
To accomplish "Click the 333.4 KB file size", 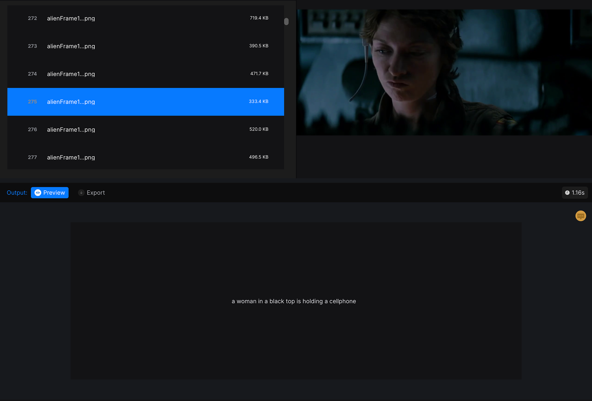I will 259,101.
